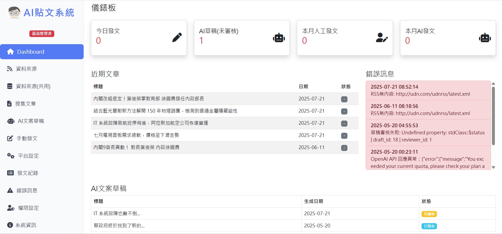Click the AI貼文系統 title link
The height and width of the screenshot is (234, 502).
pyautogui.click(x=49, y=13)
